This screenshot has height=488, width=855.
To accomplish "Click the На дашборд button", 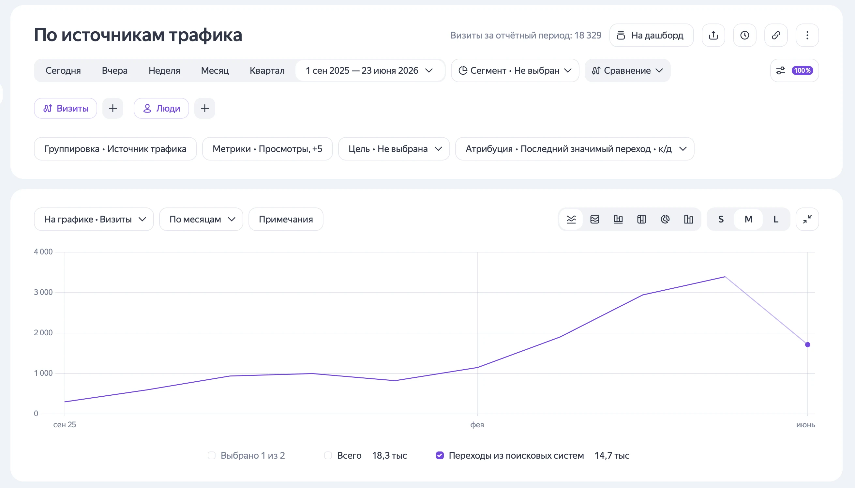I will coord(651,35).
